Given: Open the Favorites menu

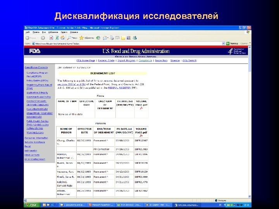Looking at the screenshot, I should 53,32.
